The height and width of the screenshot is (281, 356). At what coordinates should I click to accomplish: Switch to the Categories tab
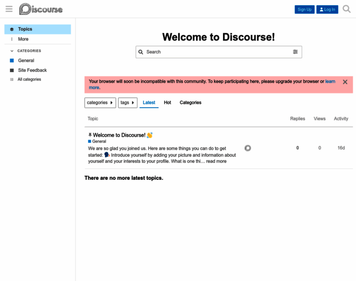pos(190,103)
